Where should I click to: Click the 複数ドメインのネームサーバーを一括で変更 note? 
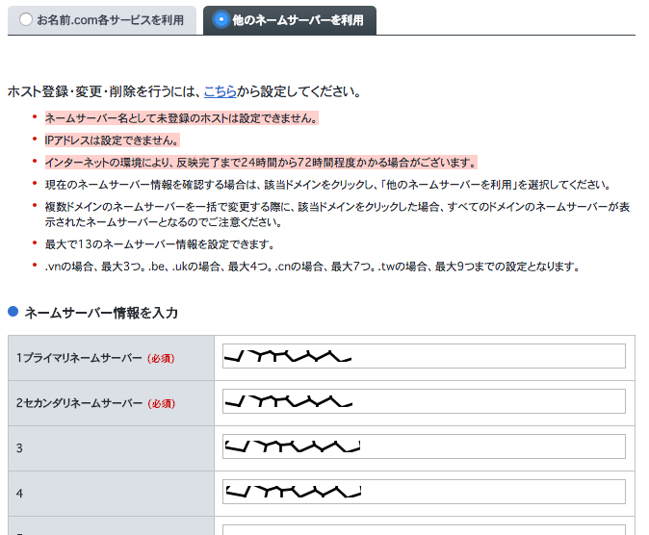pos(337,215)
